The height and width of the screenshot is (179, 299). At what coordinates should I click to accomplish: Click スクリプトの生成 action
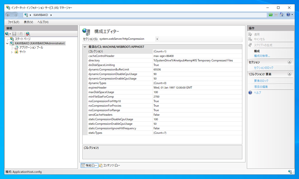click(263, 45)
